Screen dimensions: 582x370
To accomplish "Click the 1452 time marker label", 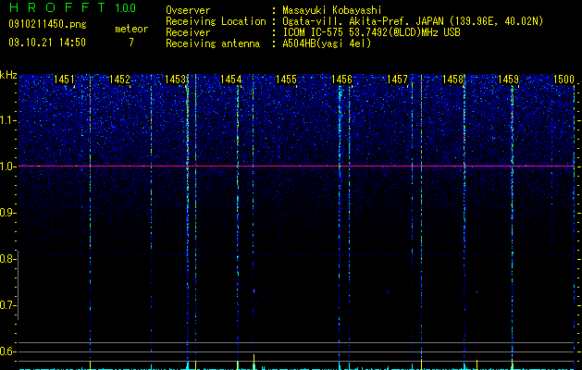I will tap(119, 80).
